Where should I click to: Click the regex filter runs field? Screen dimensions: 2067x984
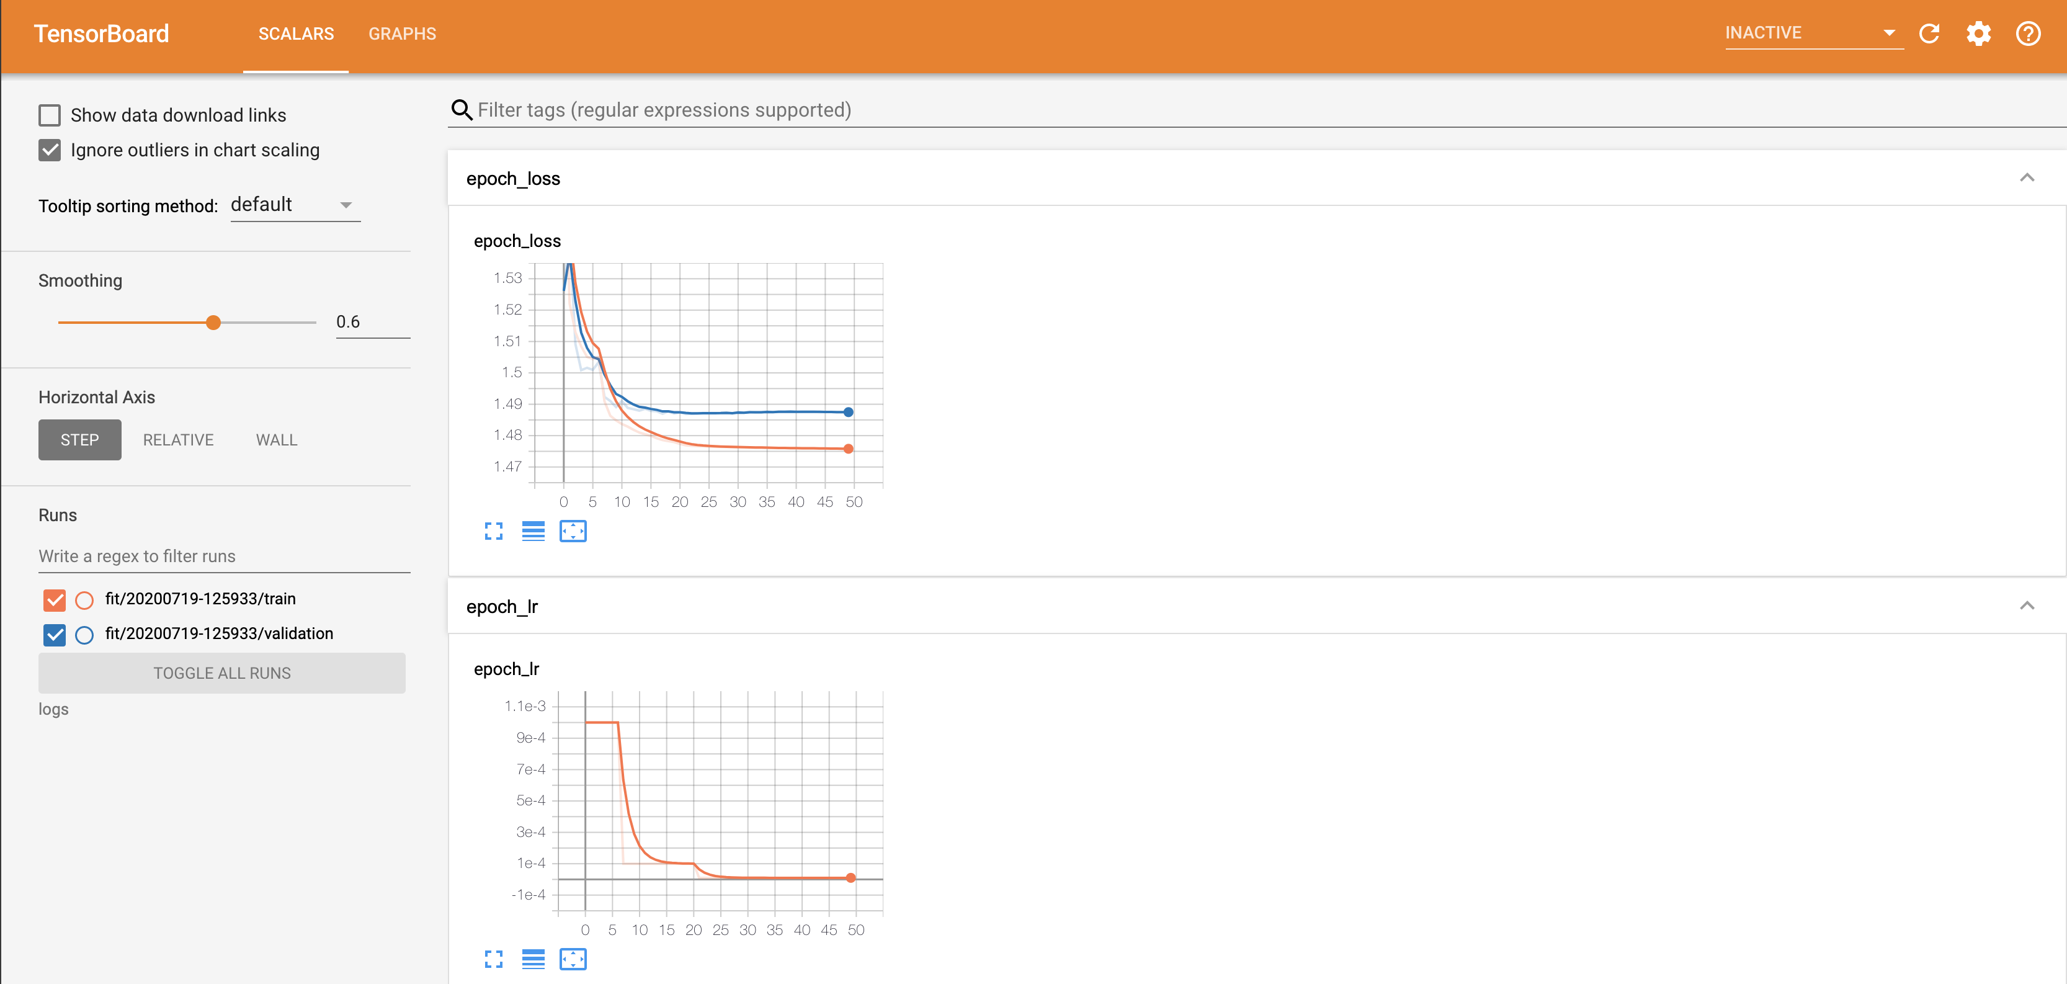pyautogui.click(x=224, y=556)
